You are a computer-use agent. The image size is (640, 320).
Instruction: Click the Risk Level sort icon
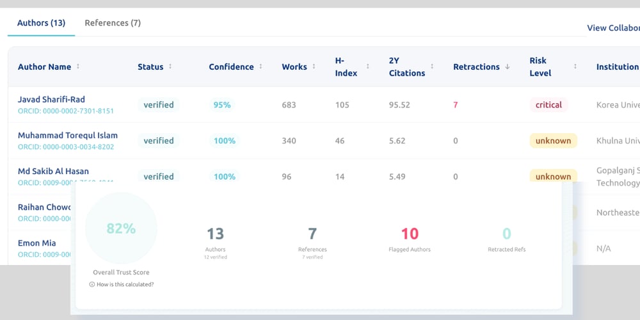click(575, 67)
